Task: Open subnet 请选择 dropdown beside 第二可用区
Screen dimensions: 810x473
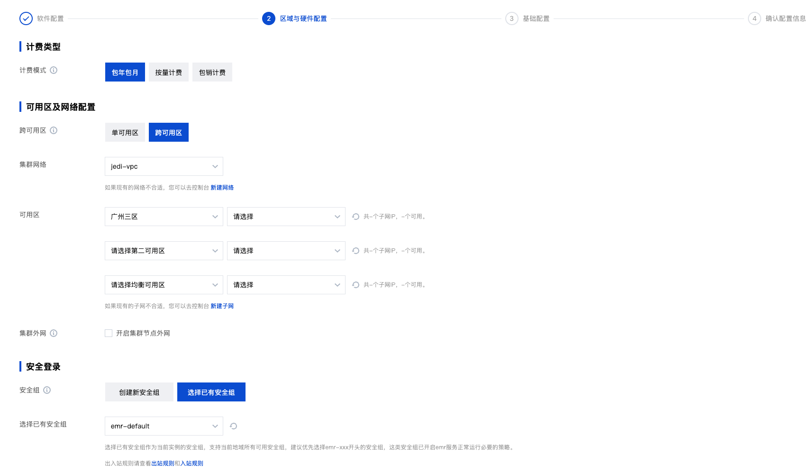Action: coord(286,251)
